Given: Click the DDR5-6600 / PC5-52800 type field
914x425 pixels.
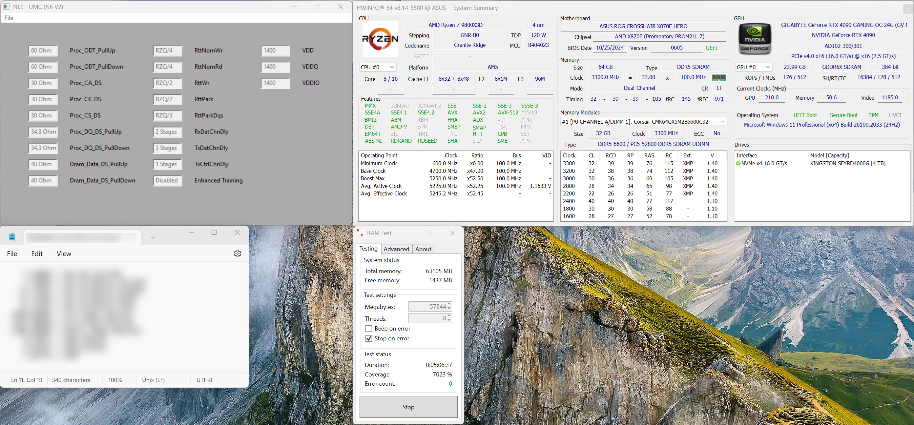Looking at the screenshot, I should pos(653,144).
